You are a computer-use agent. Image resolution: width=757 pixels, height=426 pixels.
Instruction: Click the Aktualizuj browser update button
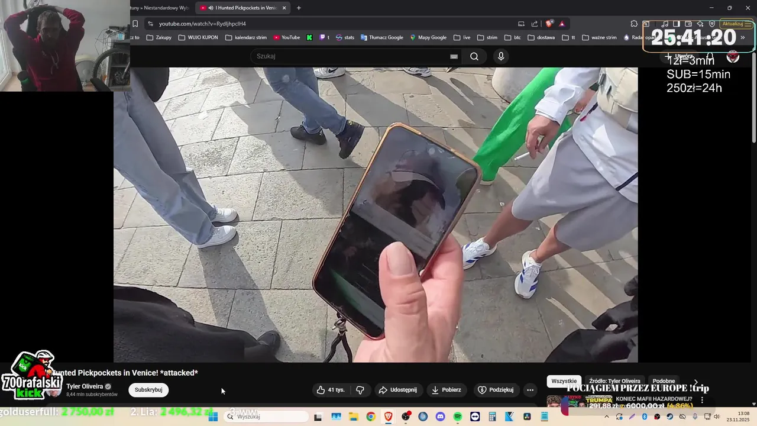click(735, 24)
